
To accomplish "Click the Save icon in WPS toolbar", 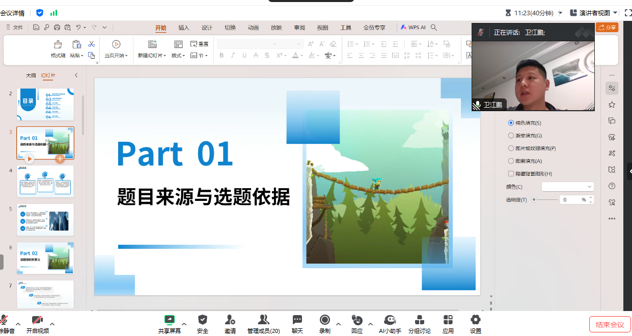I will point(36,28).
